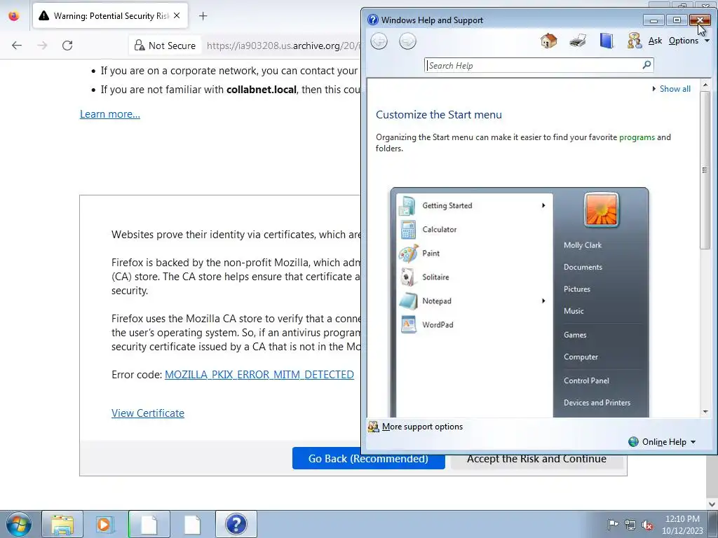
Task: Open the MOZILLA_PKIX_ERROR_MITM_DETECTED error link
Action: coord(259,375)
